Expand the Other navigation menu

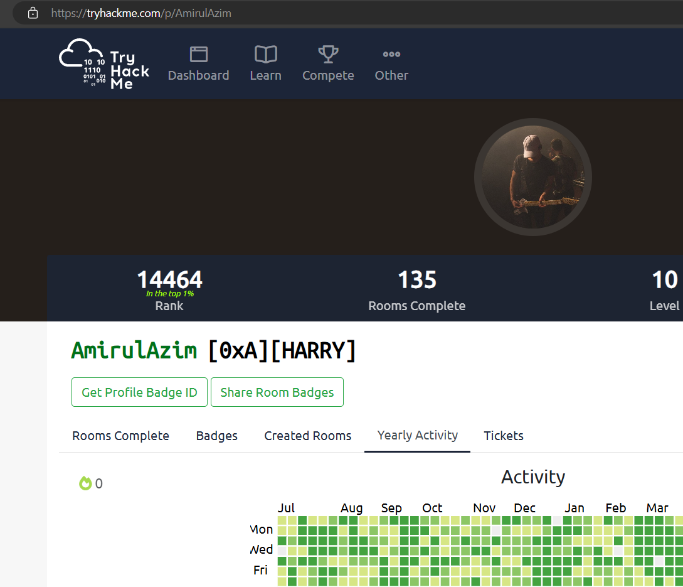click(391, 63)
